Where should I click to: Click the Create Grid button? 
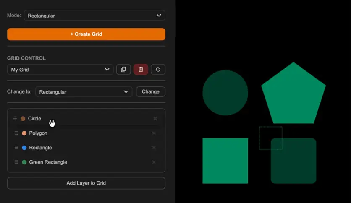(86, 34)
